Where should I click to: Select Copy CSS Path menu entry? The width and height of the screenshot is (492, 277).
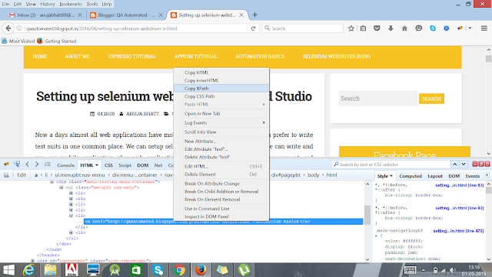(221, 96)
